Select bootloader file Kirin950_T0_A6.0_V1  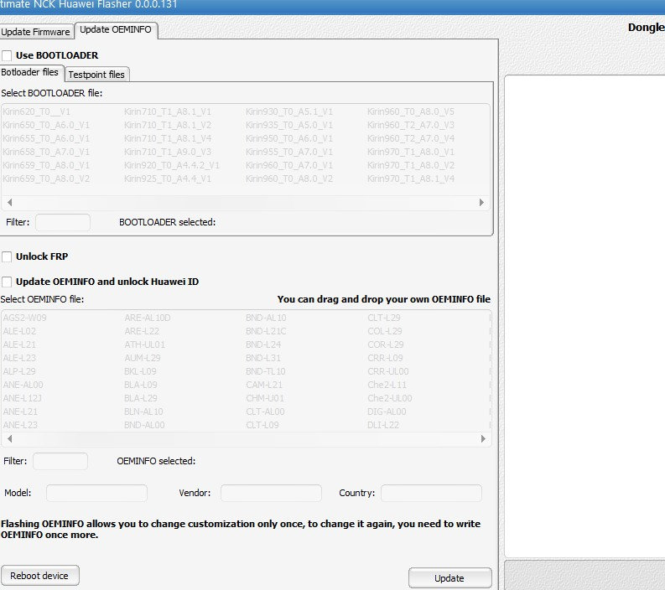[x=289, y=138]
